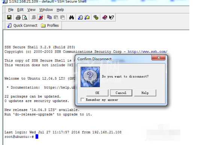Click the grayed Connect icon
This screenshot has height=145, width=198.
coord(33,17)
